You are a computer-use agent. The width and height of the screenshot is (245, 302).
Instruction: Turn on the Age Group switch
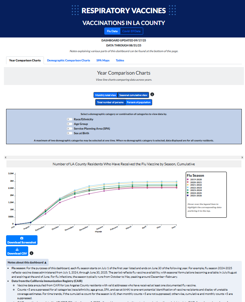tap(69, 124)
